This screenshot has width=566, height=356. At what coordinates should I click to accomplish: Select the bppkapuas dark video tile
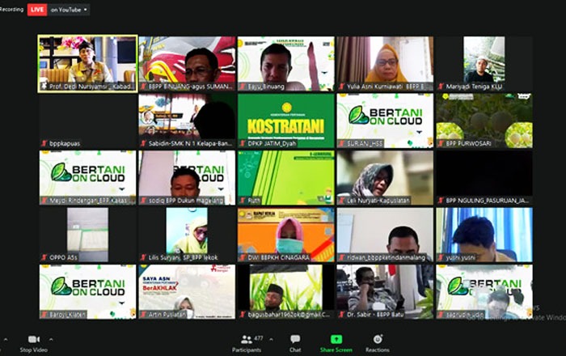coord(87,120)
